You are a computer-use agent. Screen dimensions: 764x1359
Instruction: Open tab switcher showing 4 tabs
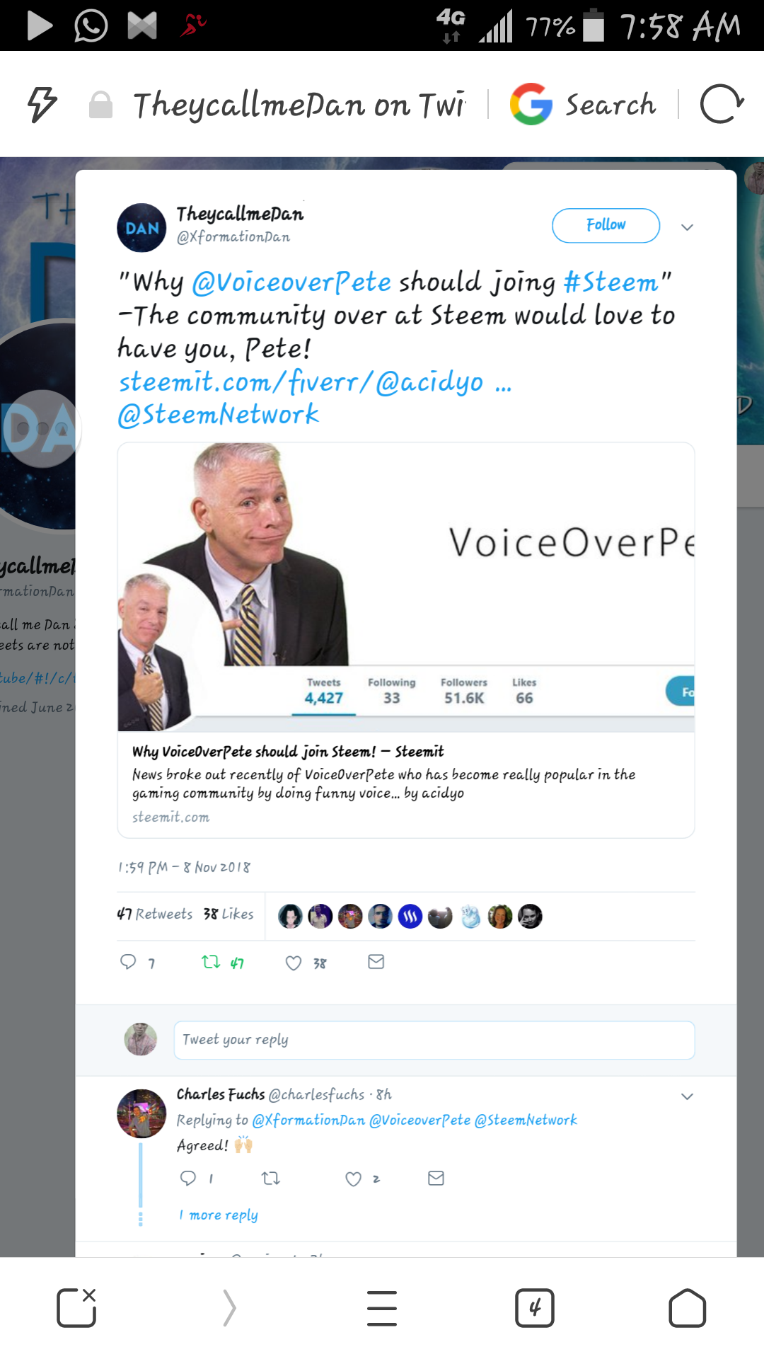(535, 1308)
